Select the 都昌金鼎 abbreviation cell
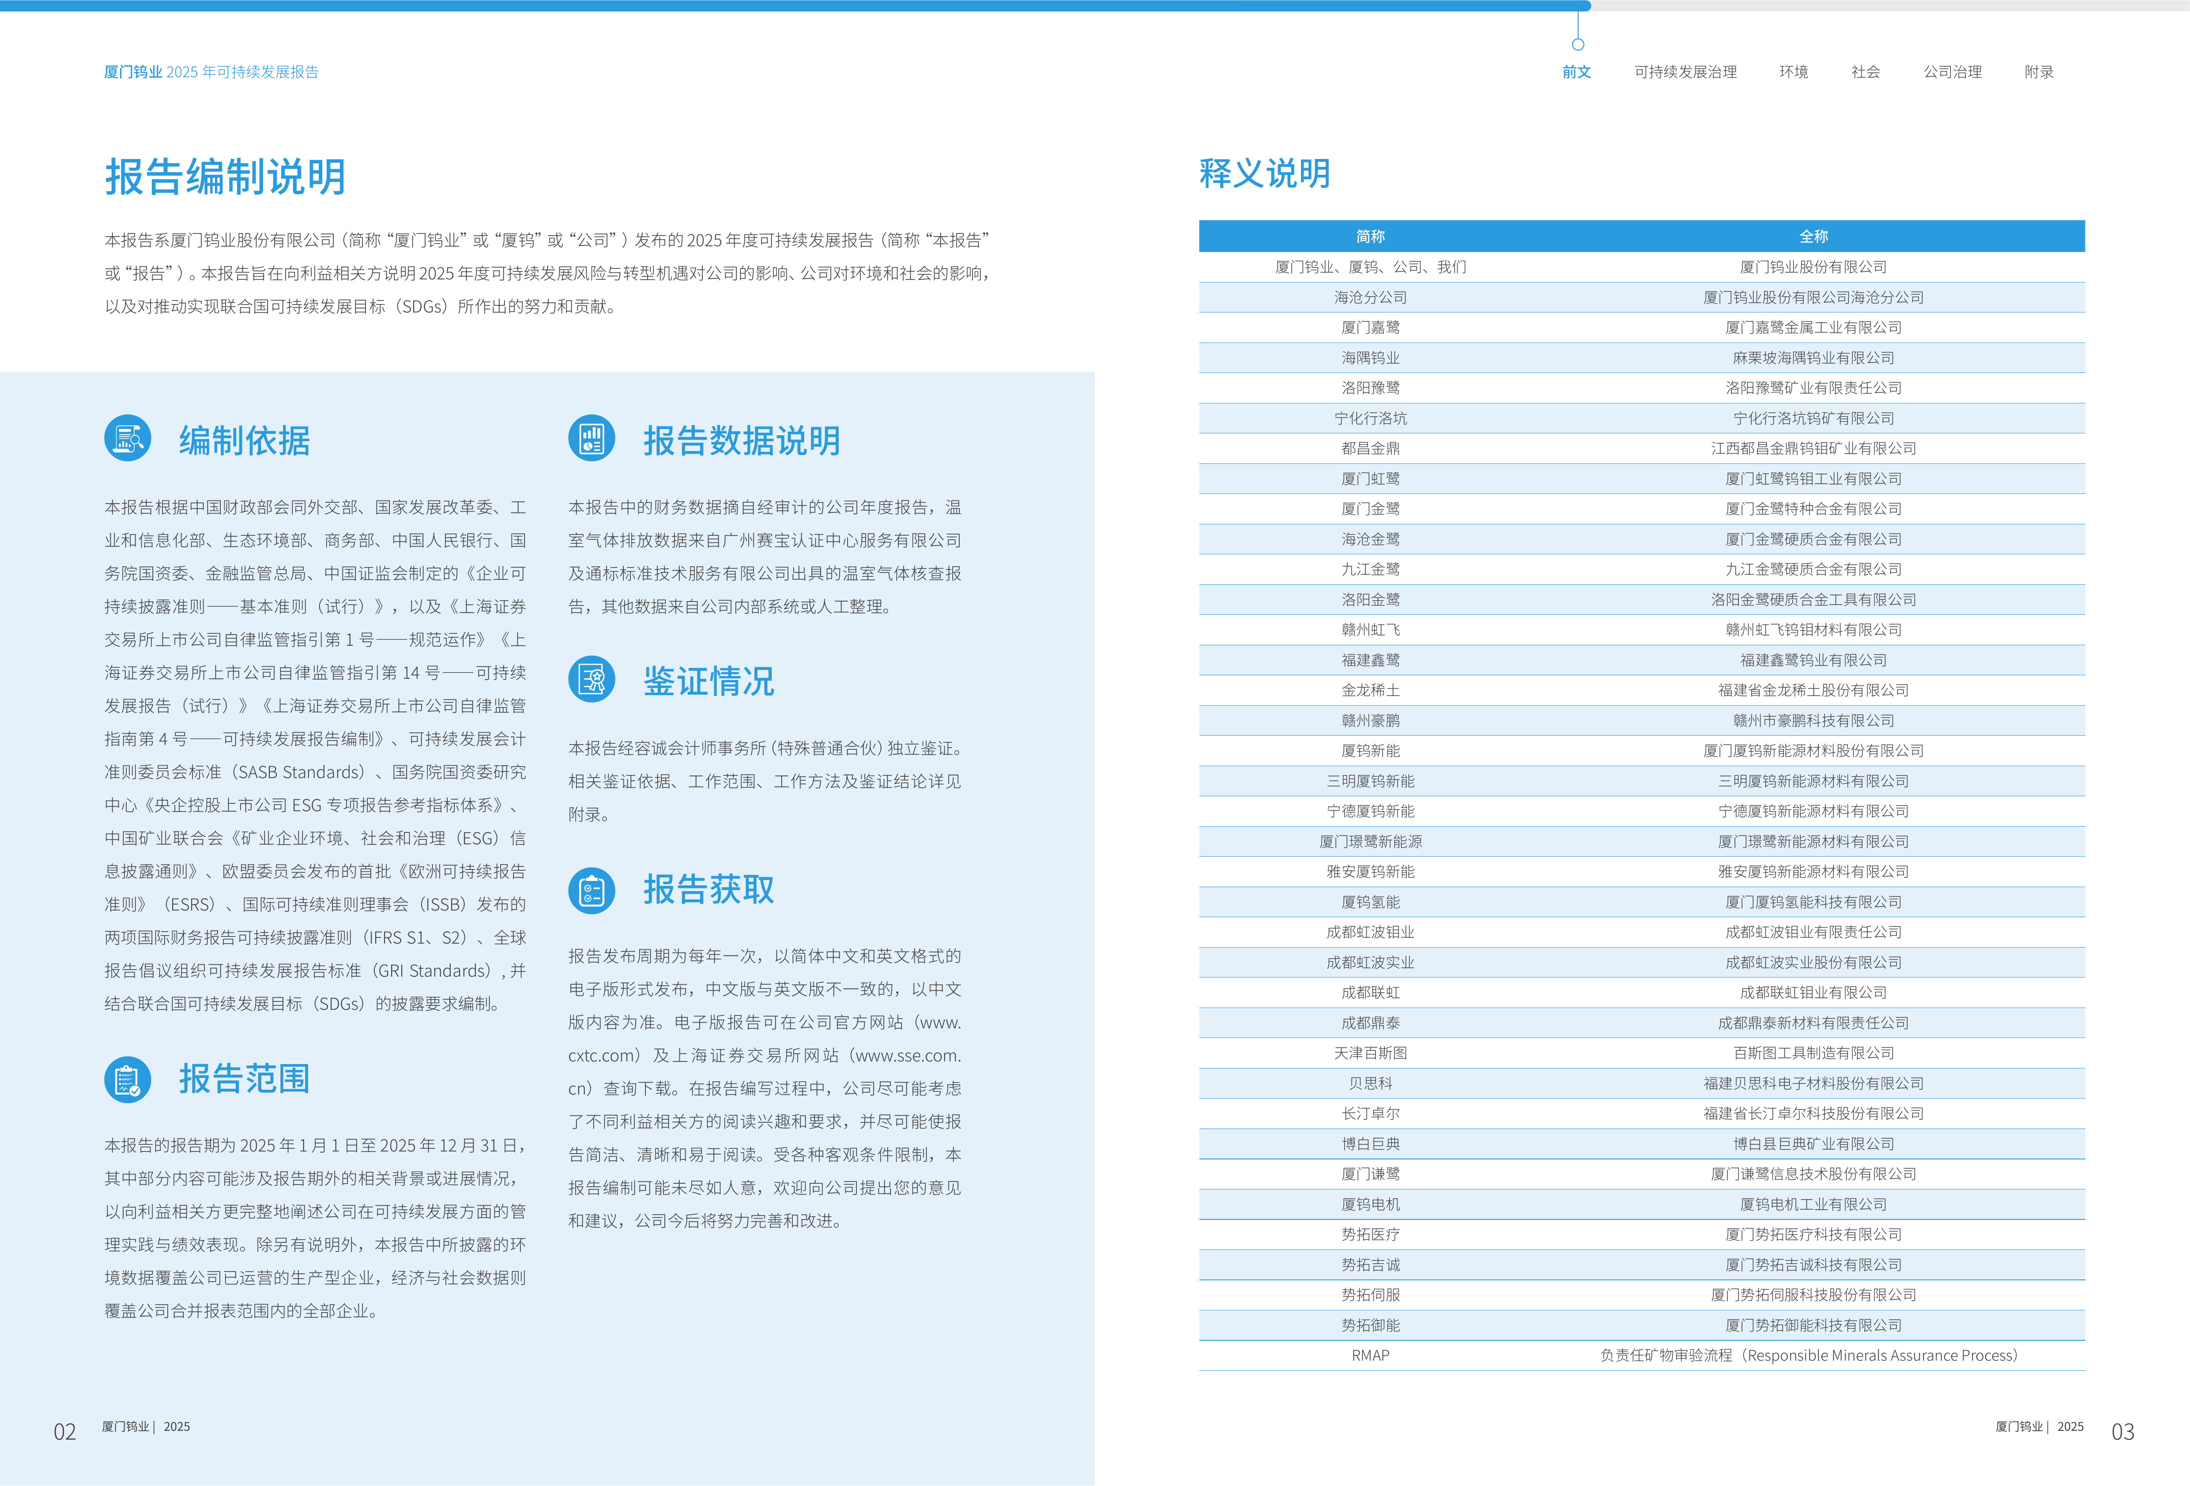This screenshot has height=1486, width=2190. (x=1370, y=448)
